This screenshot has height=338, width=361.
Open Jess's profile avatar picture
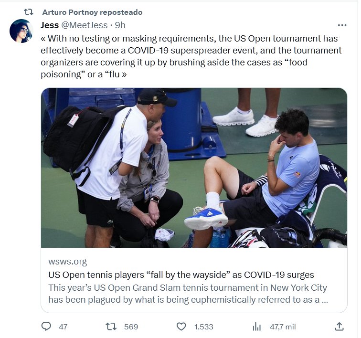(x=21, y=31)
